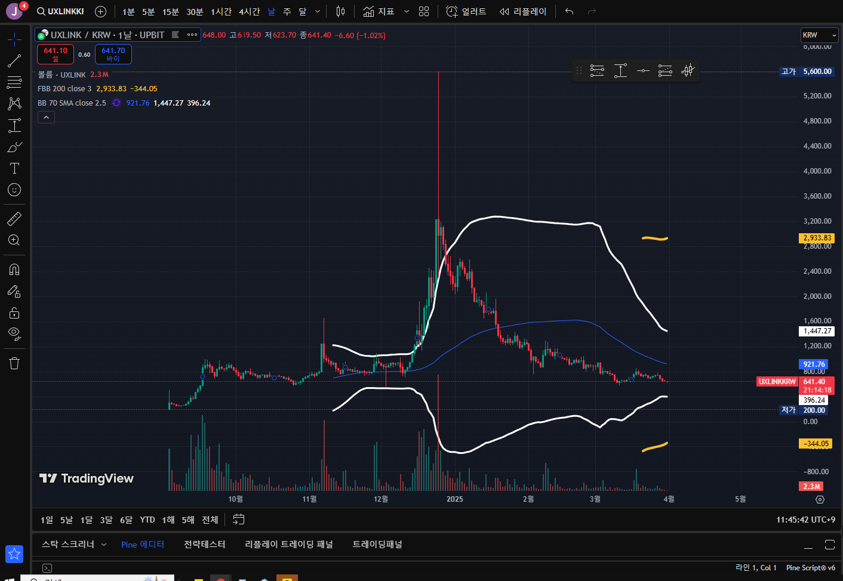Select floating toolbar's single horizontal line icon
This screenshot has width=843, height=581.
pos(643,71)
